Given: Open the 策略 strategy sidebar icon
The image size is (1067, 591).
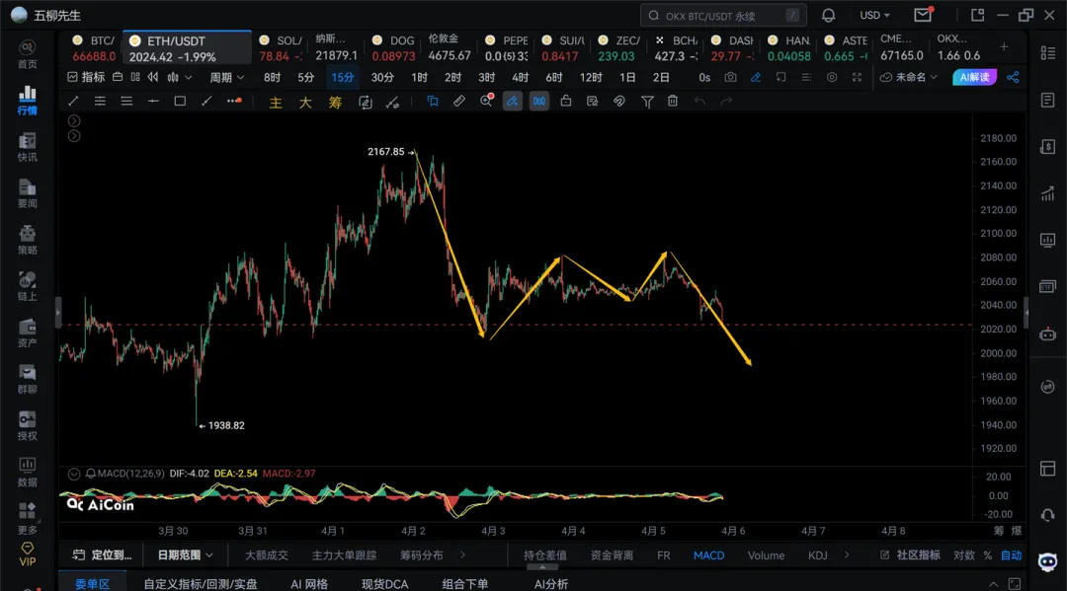Looking at the screenshot, I should 28,241.
